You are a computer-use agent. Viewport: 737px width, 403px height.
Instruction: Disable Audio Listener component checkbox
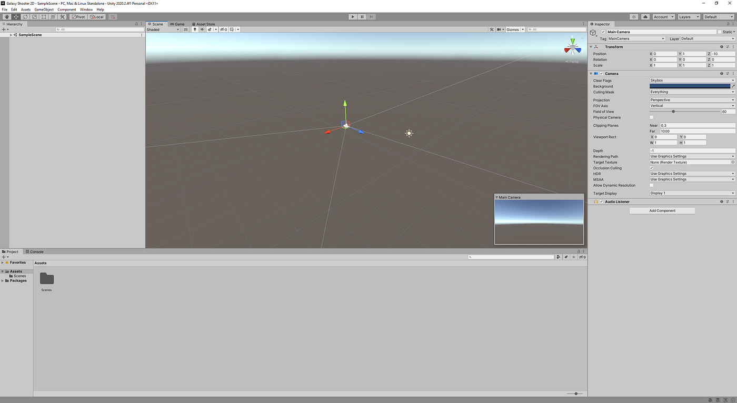pyautogui.click(x=601, y=201)
